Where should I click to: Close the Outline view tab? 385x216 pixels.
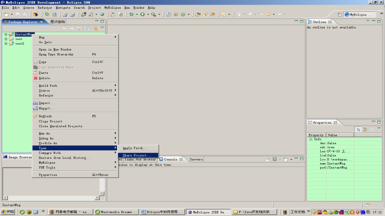coord(330,22)
